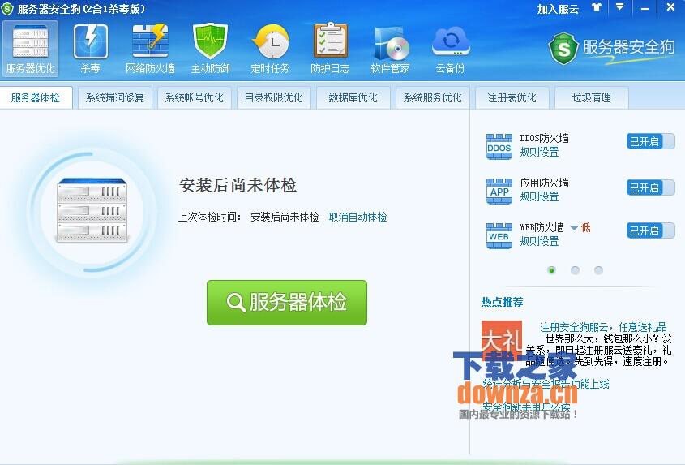Open the 防护日志 clipboard section
The width and height of the screenshot is (685, 465).
point(330,50)
